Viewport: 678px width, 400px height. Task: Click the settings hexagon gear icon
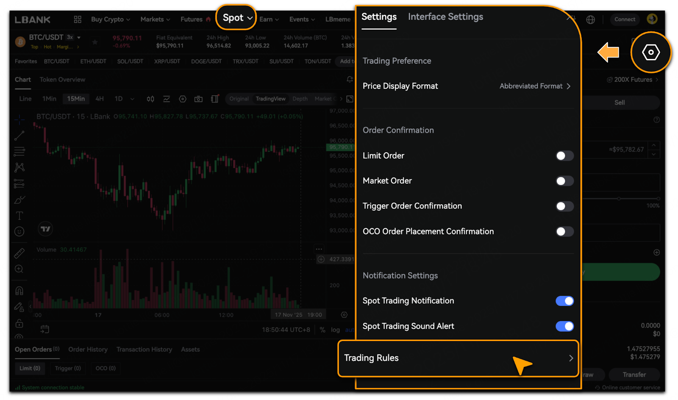click(650, 53)
